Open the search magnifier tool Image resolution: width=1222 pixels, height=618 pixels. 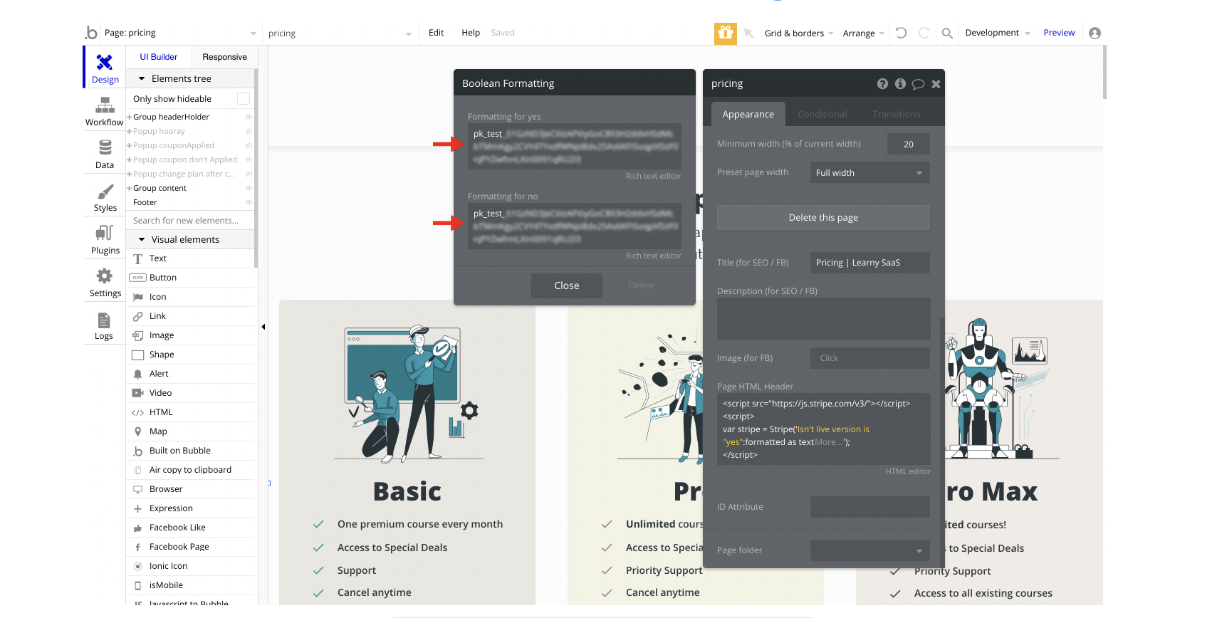tap(947, 33)
